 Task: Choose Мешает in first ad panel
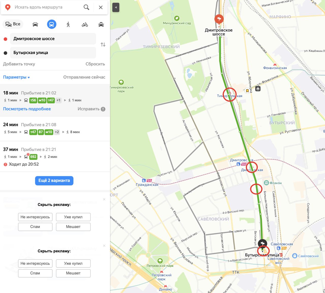click(x=73, y=227)
